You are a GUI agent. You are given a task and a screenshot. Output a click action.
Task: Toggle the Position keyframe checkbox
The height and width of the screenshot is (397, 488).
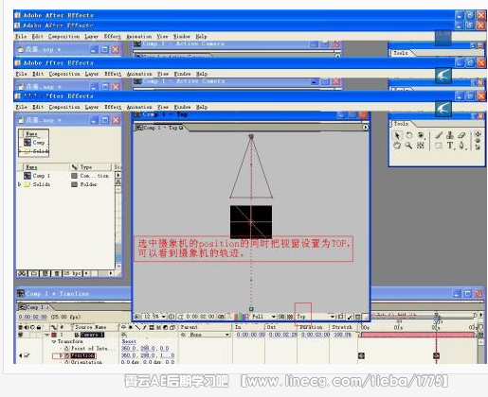(27, 355)
